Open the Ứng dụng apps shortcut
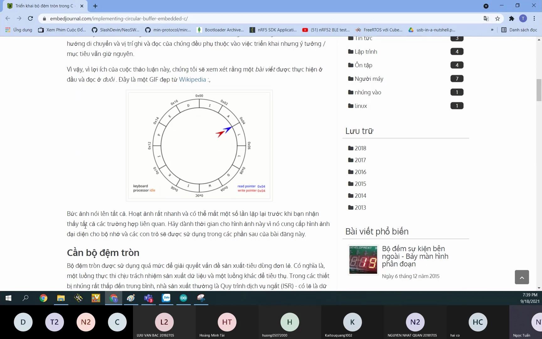This screenshot has height=339, width=542. tap(19, 30)
